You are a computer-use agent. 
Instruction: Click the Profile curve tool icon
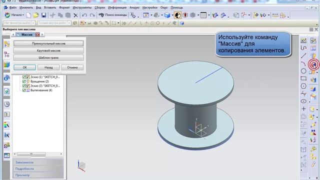click(x=303, y=48)
